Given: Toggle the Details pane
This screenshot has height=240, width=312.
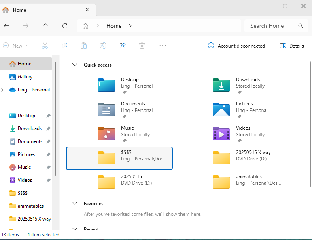Looking at the screenshot, I should point(292,46).
